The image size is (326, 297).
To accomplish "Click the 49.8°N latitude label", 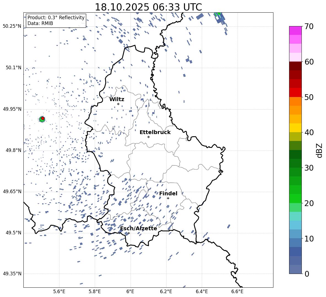I will point(13,150).
